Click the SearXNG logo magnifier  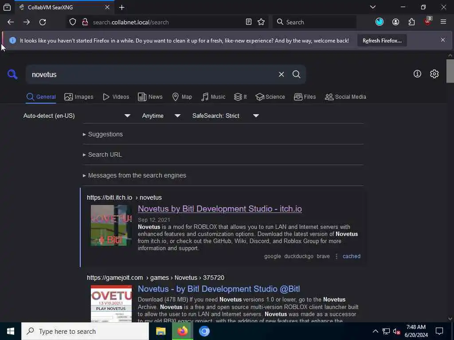click(12, 74)
